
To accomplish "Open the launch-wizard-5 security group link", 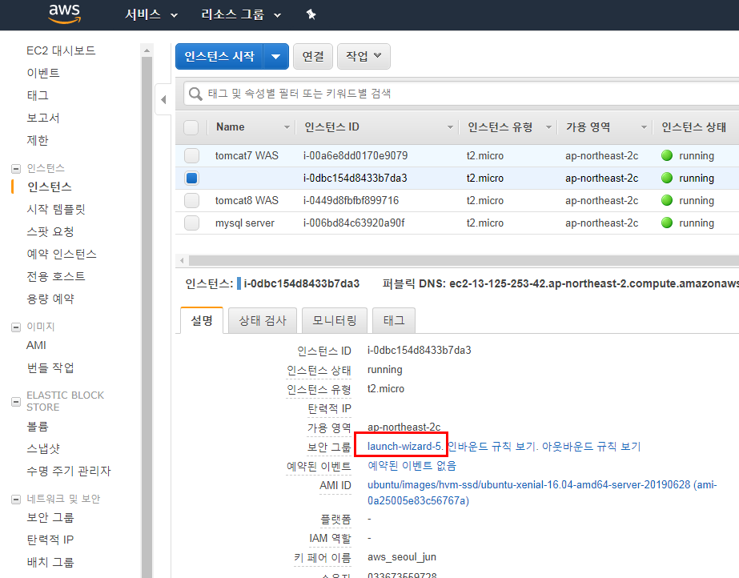I will click(x=405, y=447).
